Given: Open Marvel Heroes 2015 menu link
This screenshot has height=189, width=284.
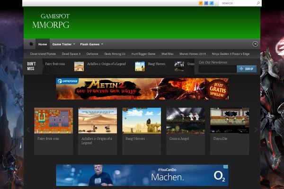Looking at the screenshot, I should pos(193,54).
